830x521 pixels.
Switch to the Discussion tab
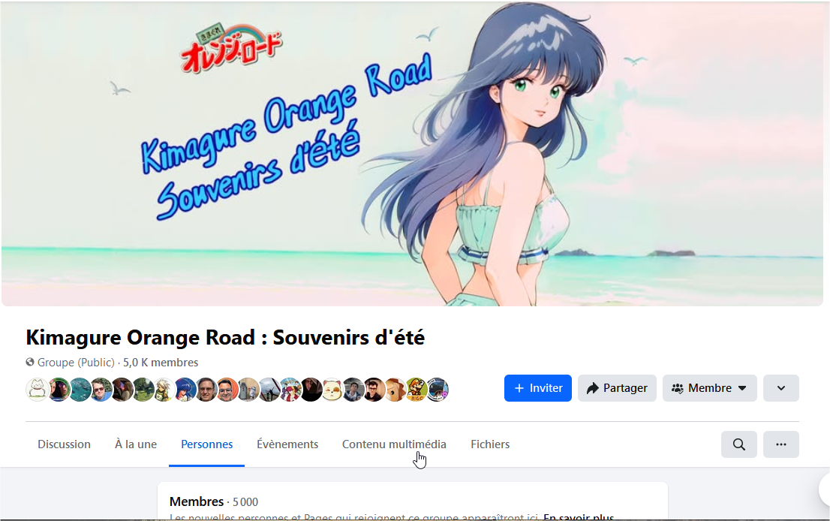click(x=64, y=444)
